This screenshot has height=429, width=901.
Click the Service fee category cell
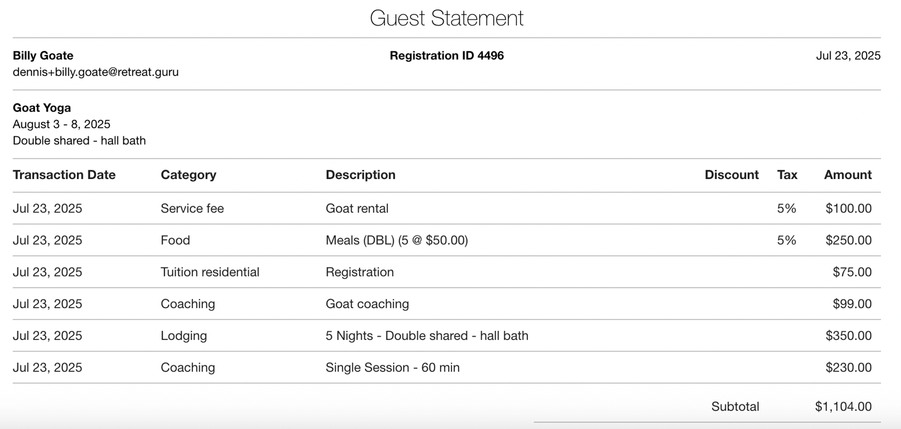[x=192, y=209]
